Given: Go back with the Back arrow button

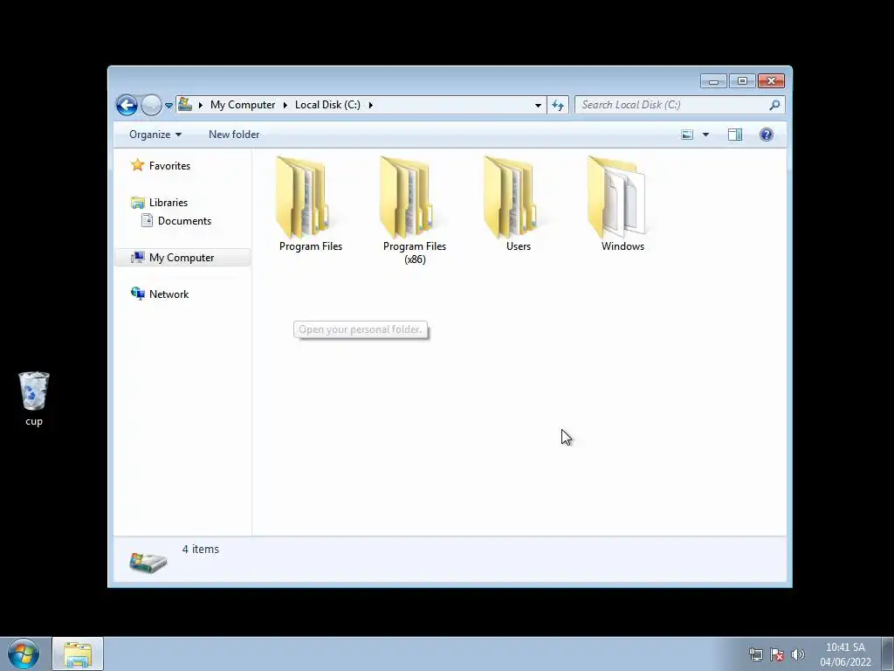Looking at the screenshot, I should click(127, 105).
